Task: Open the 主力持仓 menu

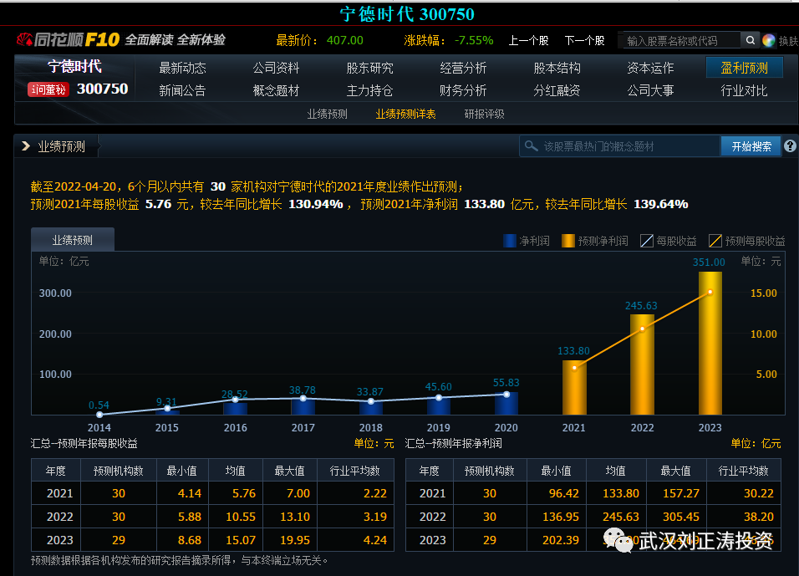Action: tap(370, 91)
